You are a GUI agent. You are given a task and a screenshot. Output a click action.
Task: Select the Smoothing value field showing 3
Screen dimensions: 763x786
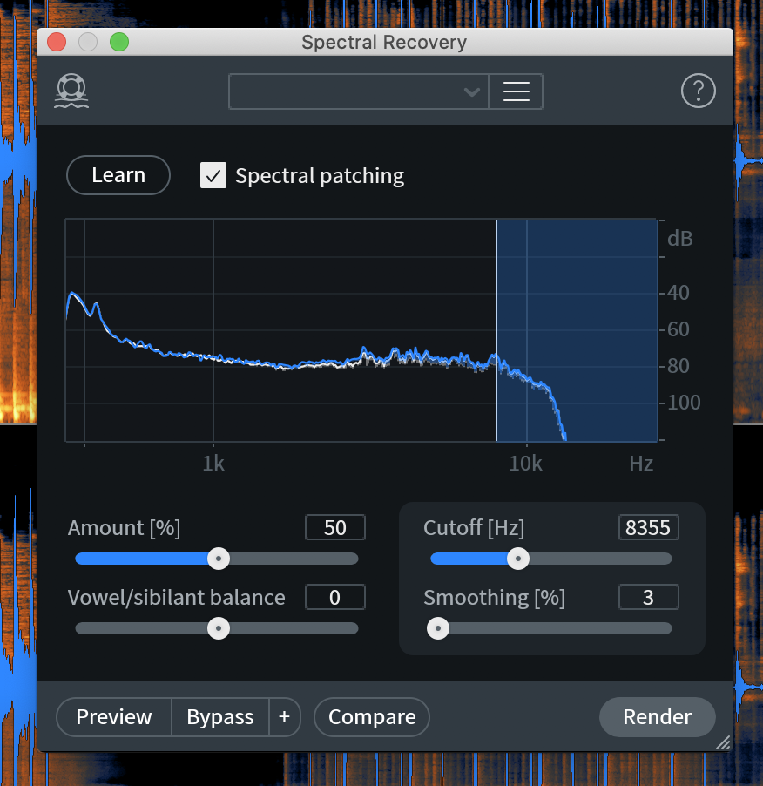pos(648,597)
